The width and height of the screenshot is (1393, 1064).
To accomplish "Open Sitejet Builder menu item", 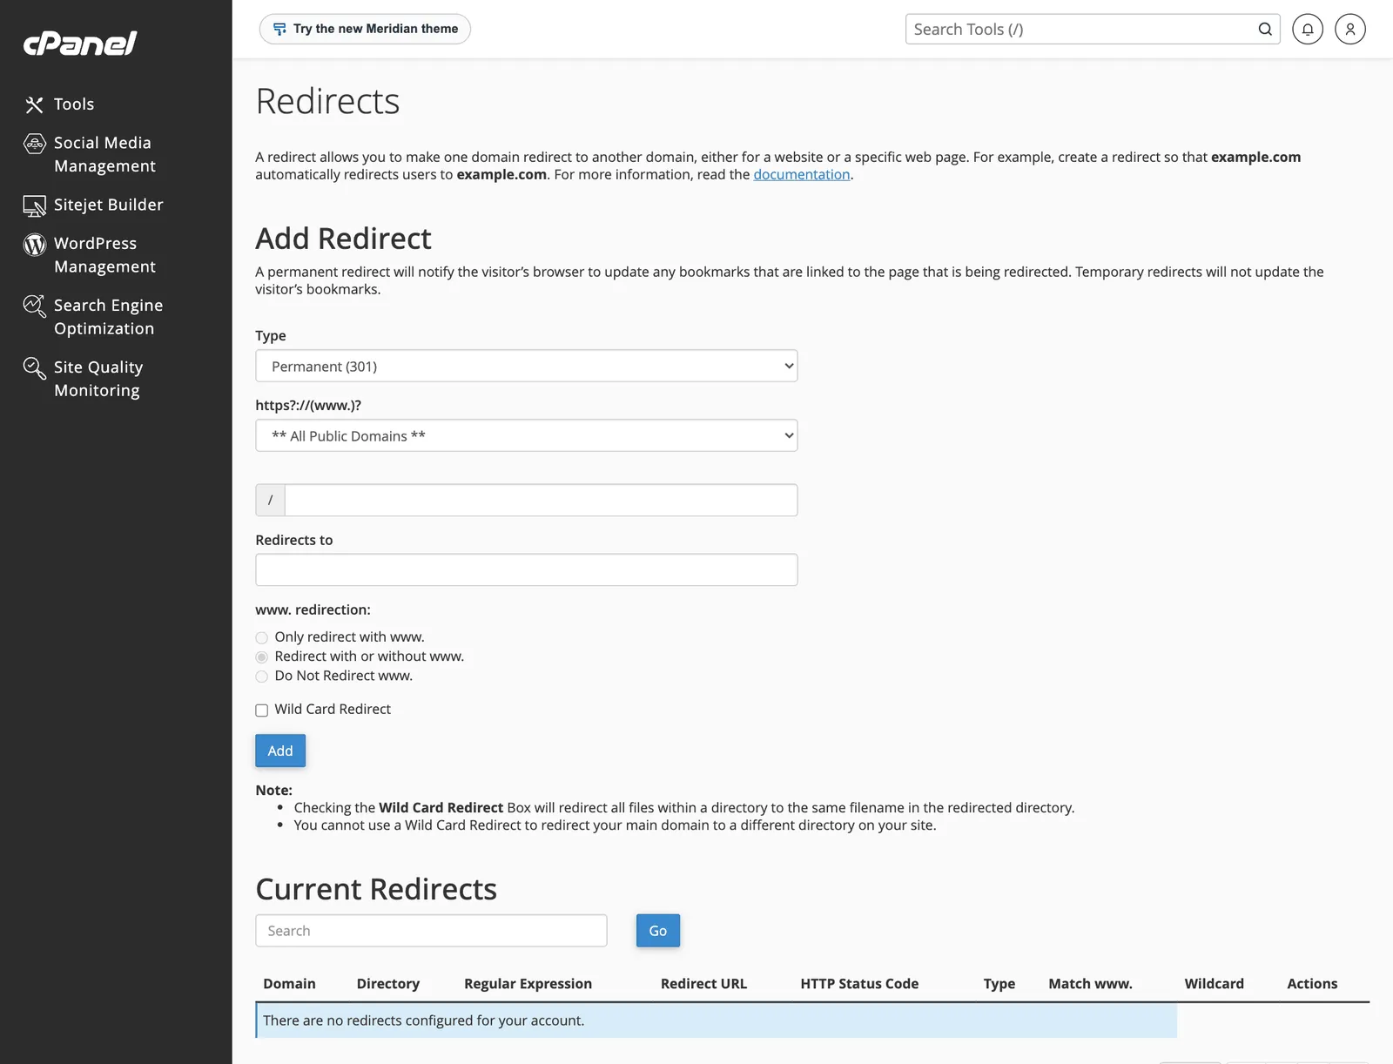I will click(x=109, y=205).
